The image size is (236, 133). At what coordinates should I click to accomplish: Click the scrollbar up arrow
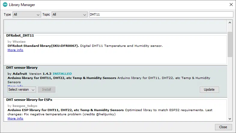click(x=230, y=23)
